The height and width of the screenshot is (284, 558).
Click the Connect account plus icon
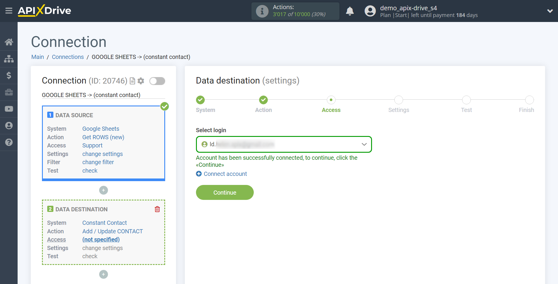(x=199, y=174)
